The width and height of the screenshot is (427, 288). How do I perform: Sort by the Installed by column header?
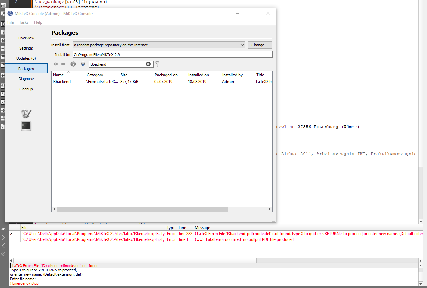pyautogui.click(x=238, y=75)
